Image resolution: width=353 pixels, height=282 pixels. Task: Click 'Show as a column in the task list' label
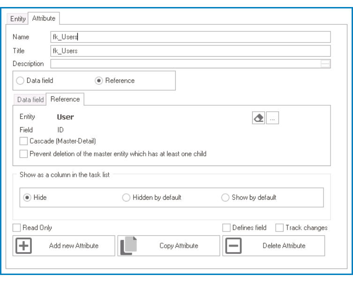[x=64, y=175]
